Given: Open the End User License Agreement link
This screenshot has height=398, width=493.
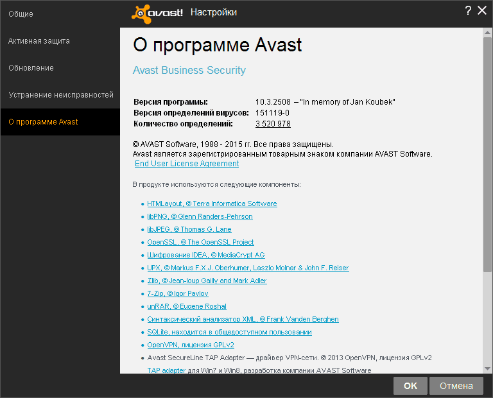Looking at the screenshot, I should 187,164.
